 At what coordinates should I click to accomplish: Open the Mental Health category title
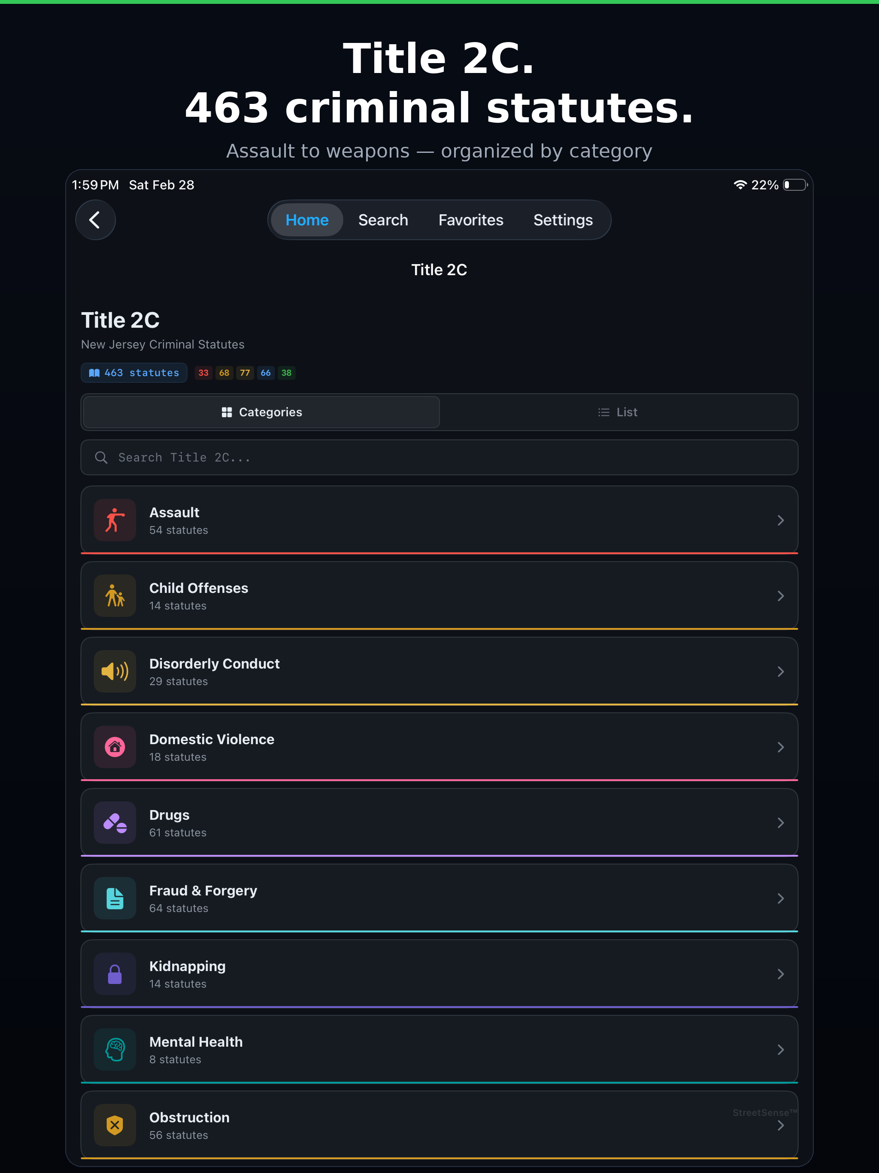[x=196, y=1042]
